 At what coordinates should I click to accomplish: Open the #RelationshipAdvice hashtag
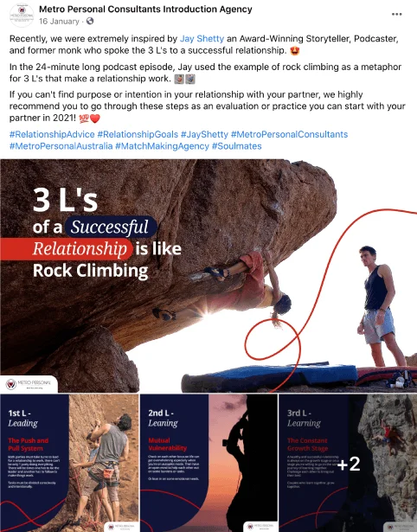coord(52,134)
